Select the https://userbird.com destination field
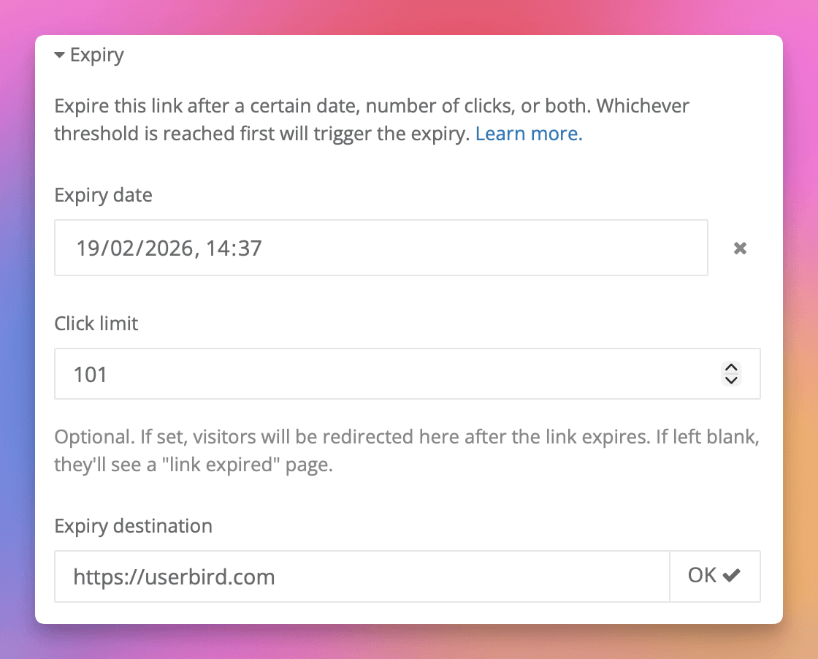The width and height of the screenshot is (818, 659). [362, 576]
